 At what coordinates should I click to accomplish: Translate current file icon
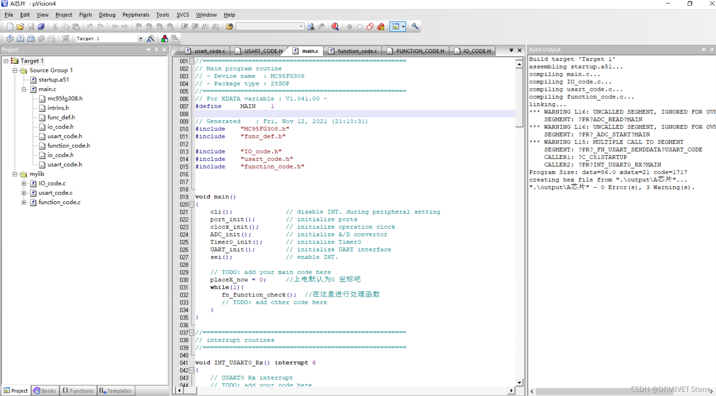[10, 38]
